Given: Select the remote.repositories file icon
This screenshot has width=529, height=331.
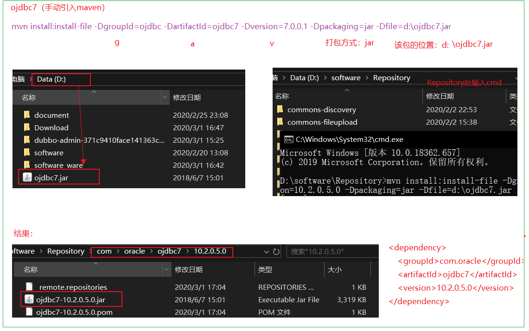Looking at the screenshot, I should pos(29,287).
